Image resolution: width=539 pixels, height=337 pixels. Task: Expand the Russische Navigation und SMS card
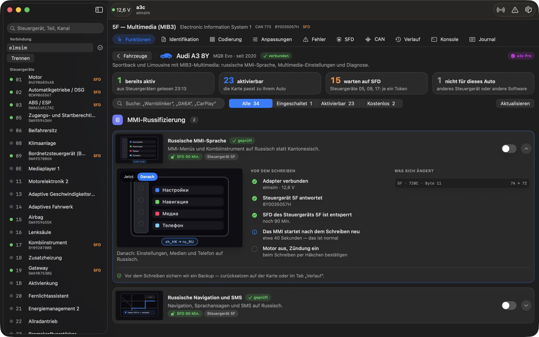click(526, 305)
